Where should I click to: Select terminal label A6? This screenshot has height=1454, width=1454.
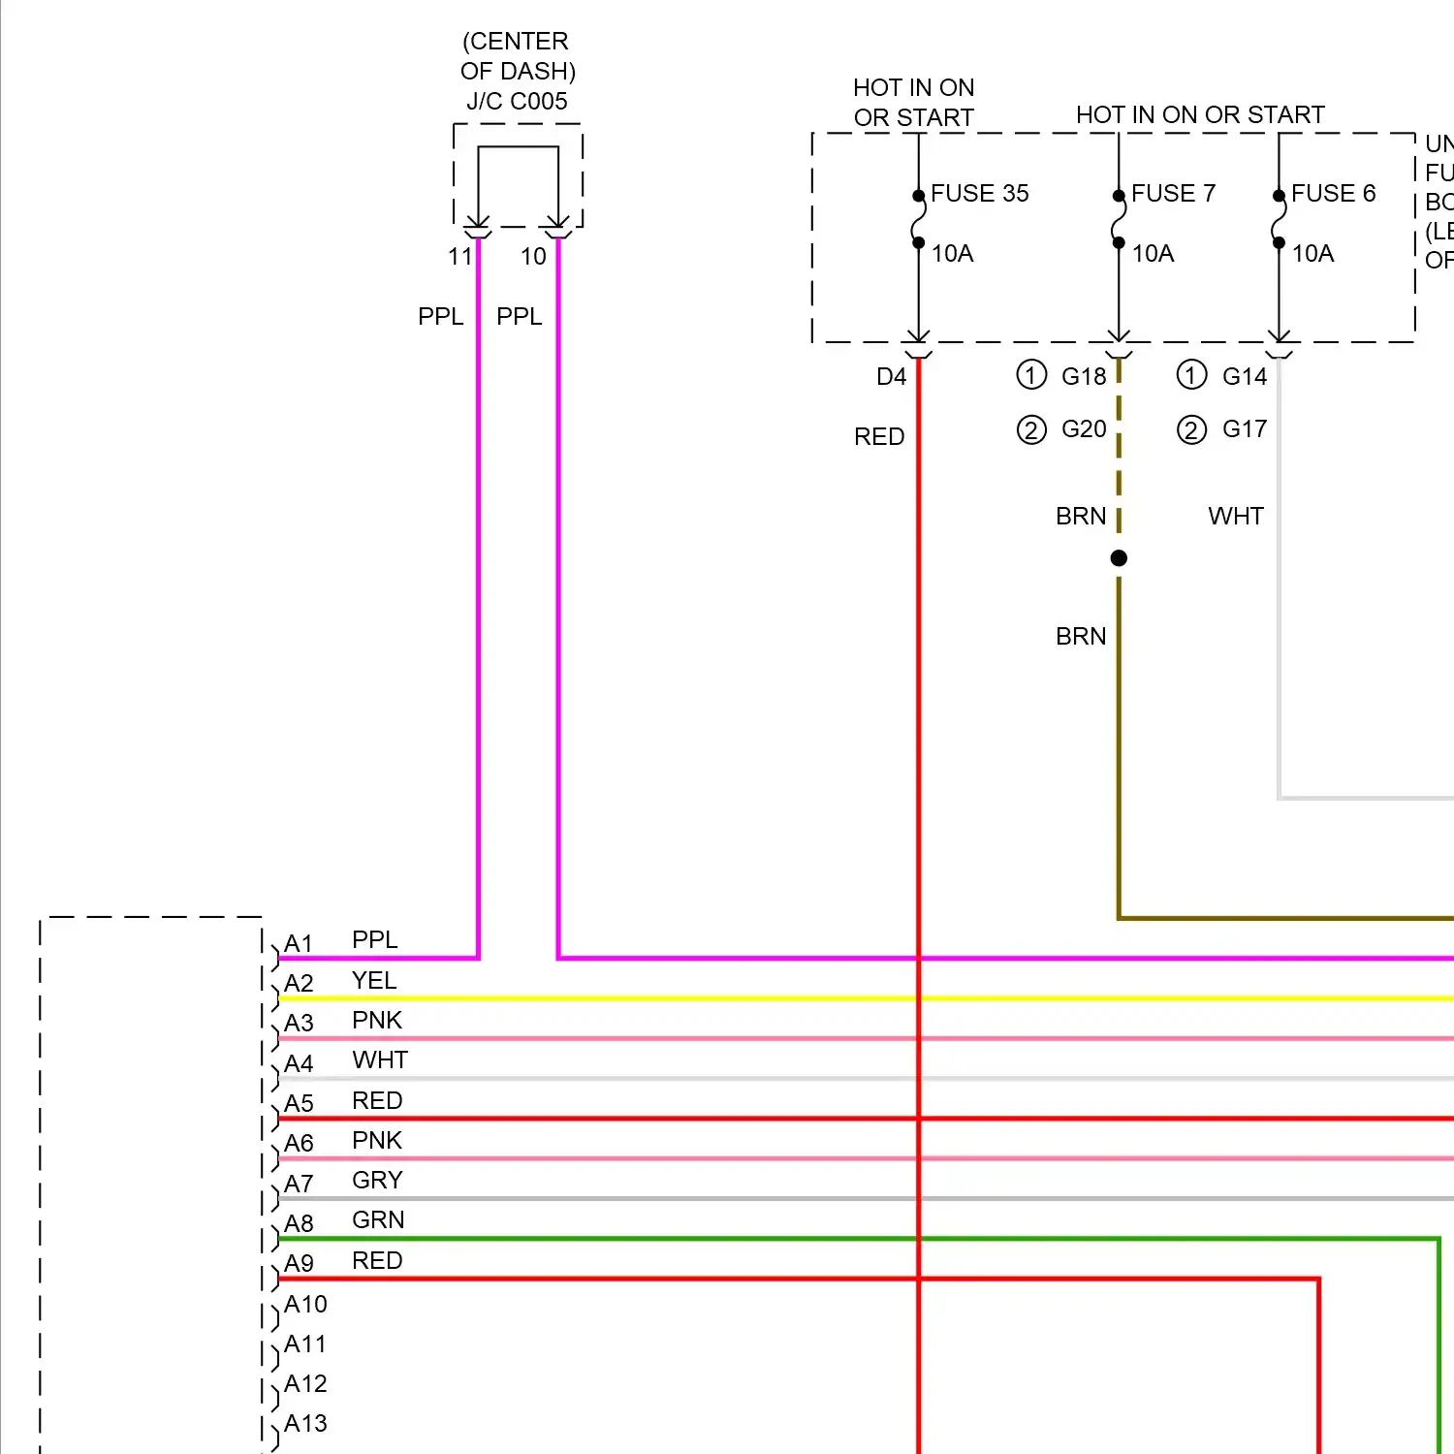[x=299, y=1144]
